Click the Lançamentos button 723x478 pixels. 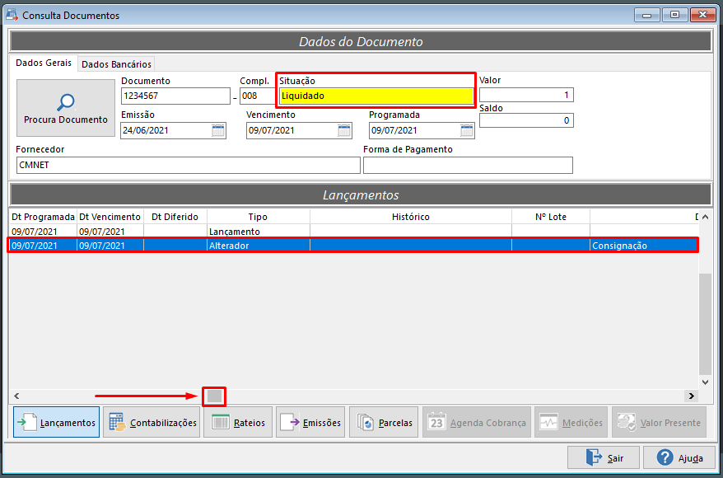[x=56, y=422]
